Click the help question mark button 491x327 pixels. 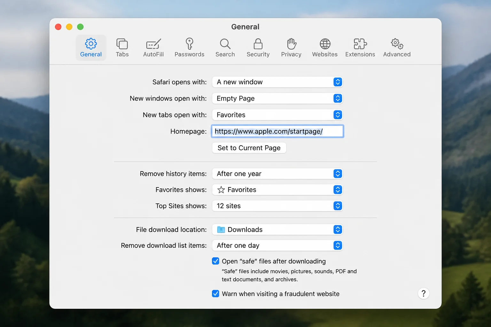[424, 293]
